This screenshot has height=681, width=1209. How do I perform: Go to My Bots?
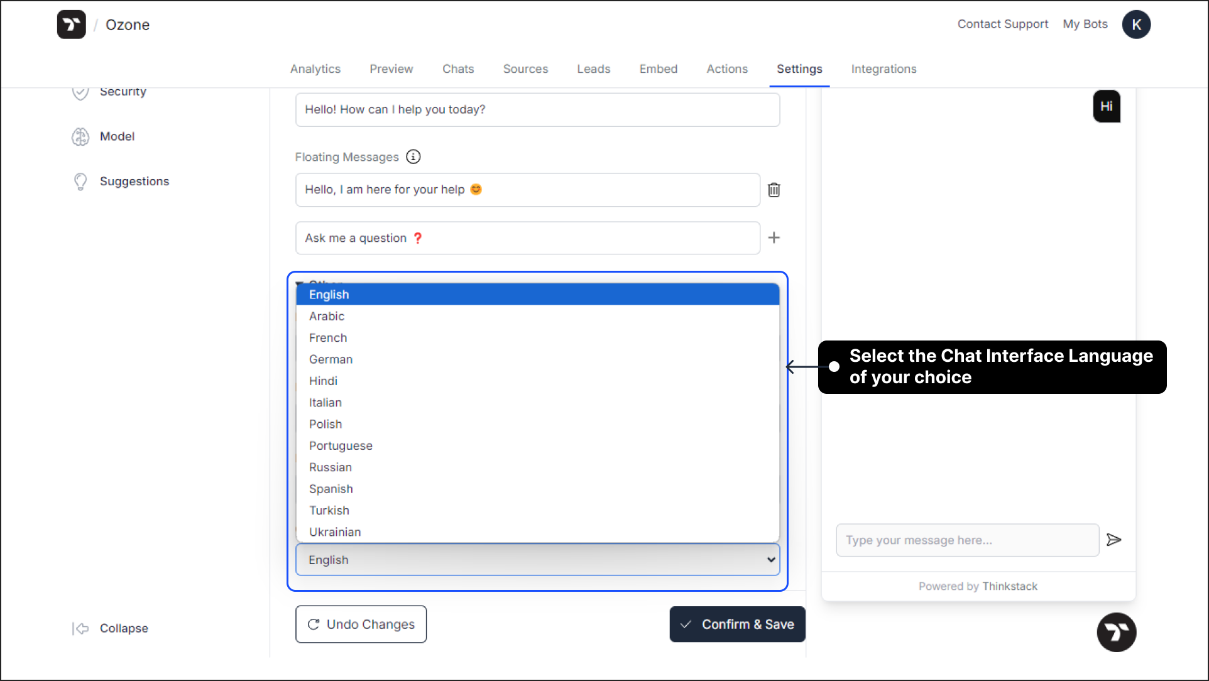pos(1085,24)
